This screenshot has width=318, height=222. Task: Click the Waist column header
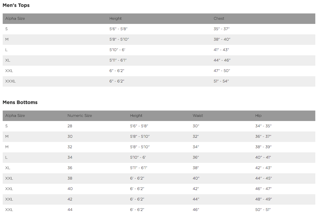point(198,116)
